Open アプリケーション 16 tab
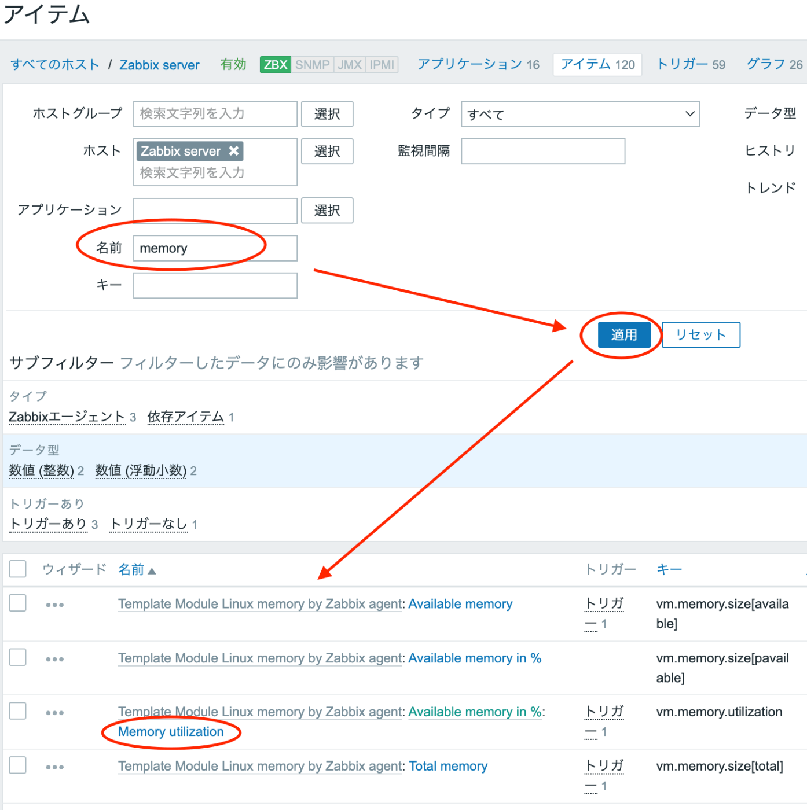This screenshot has height=810, width=807. (478, 64)
